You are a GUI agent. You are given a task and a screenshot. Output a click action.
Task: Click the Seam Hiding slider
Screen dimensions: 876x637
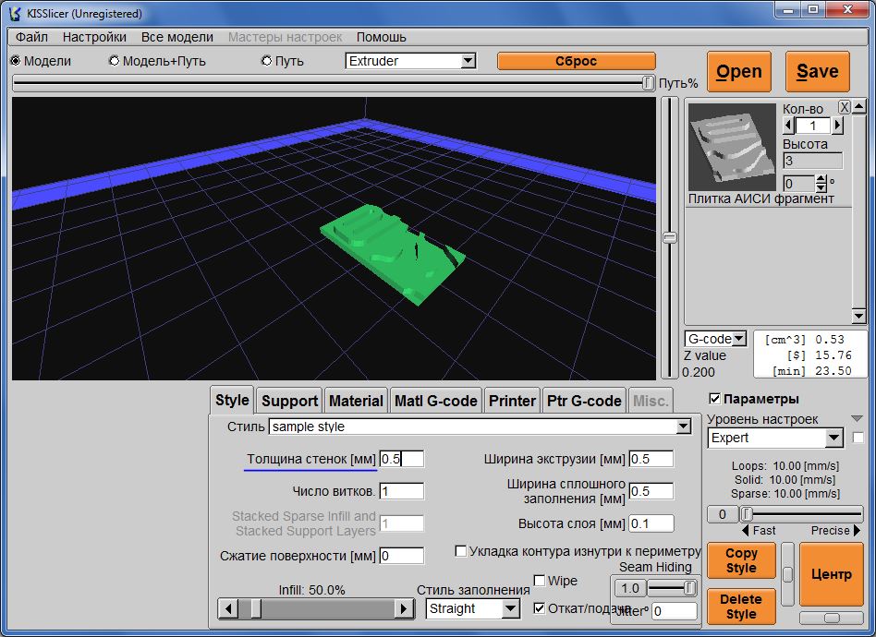[671, 588]
